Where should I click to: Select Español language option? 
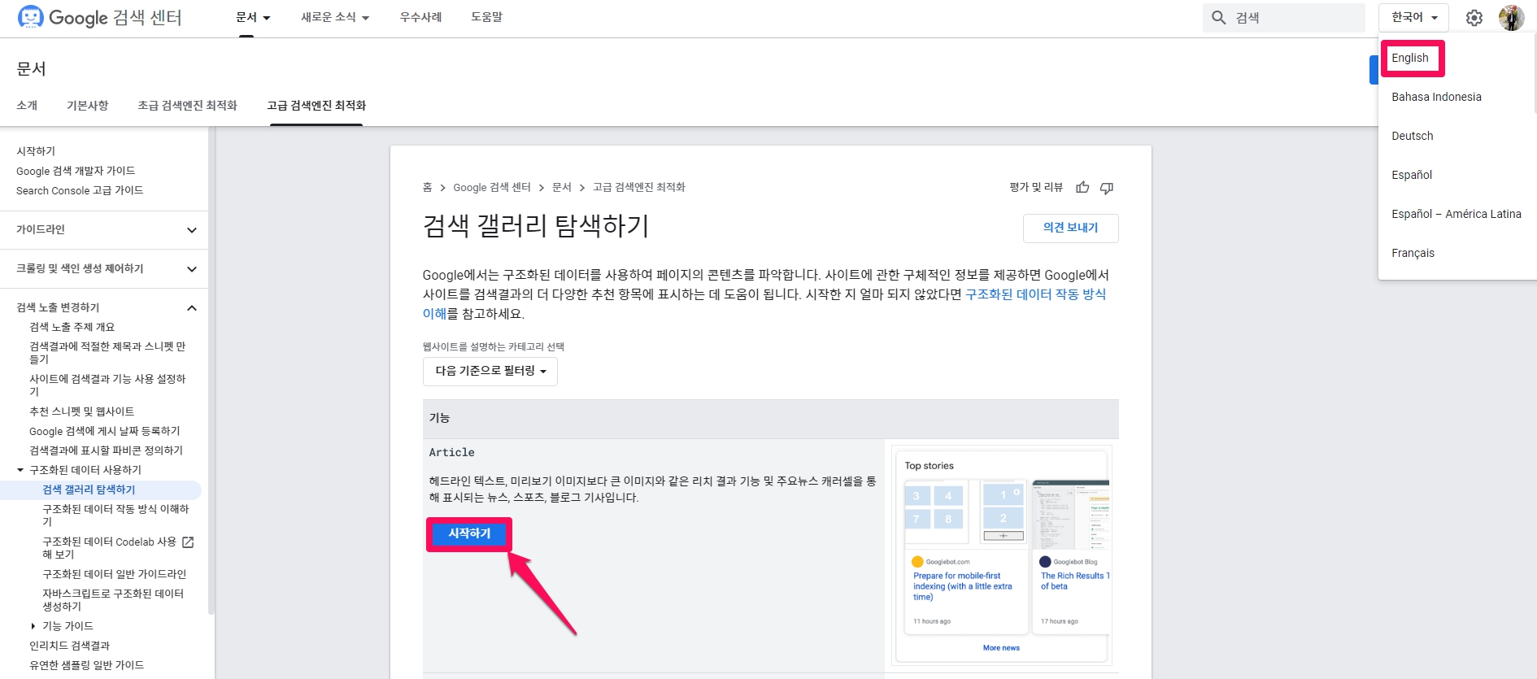(1412, 175)
